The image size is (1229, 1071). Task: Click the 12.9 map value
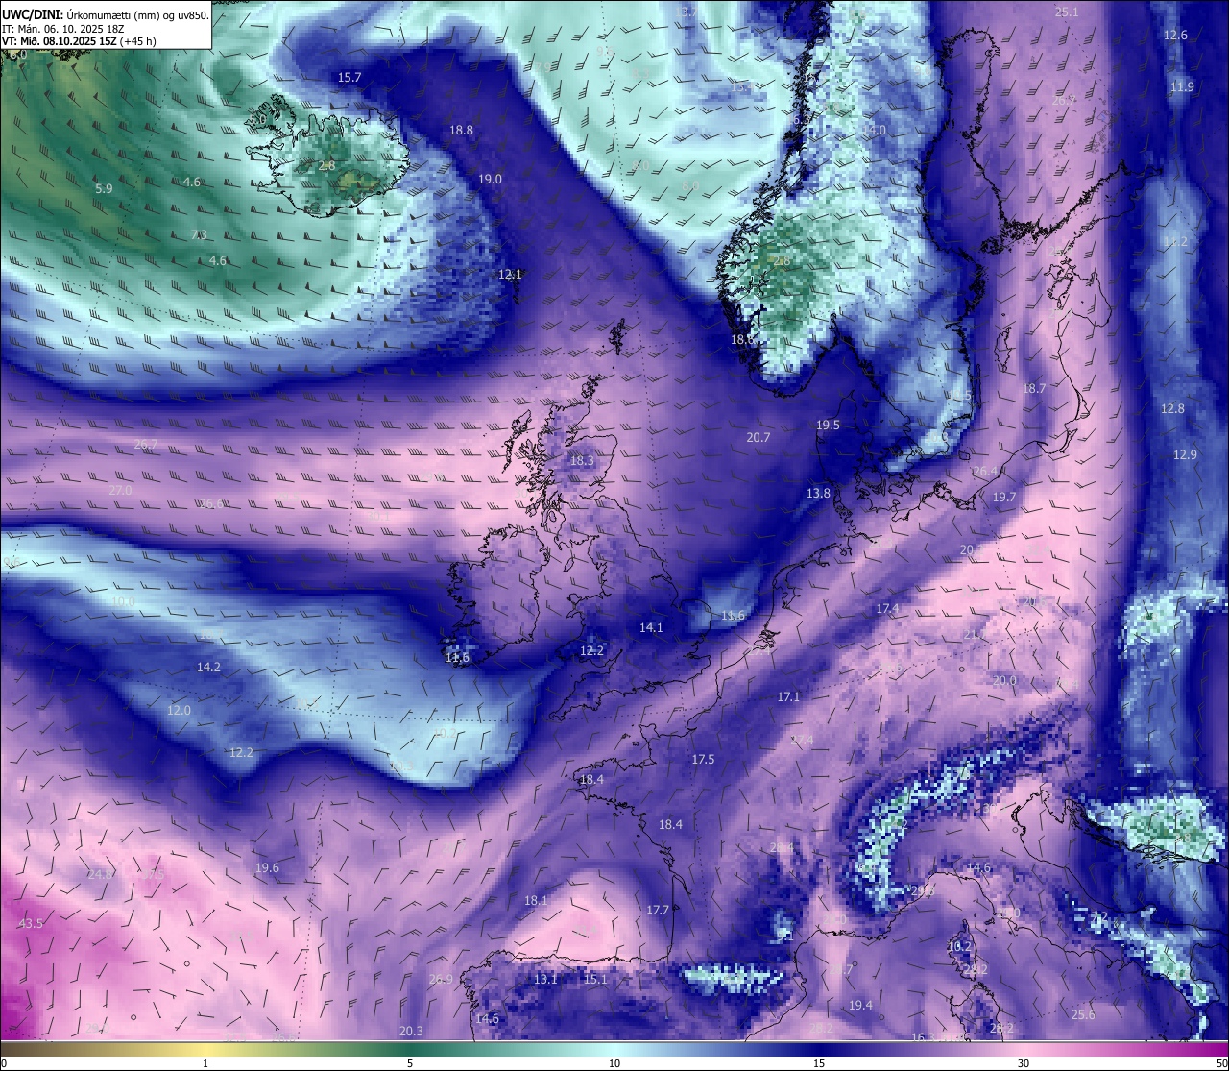tap(1185, 455)
